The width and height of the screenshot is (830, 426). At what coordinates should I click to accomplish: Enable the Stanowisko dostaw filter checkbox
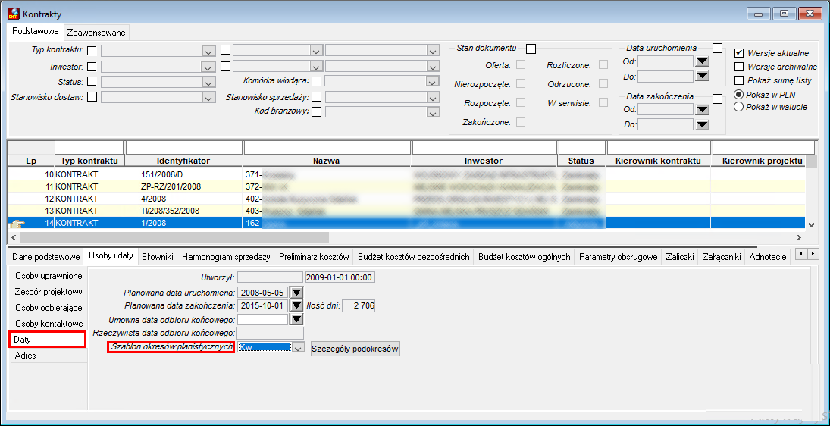pos(92,96)
